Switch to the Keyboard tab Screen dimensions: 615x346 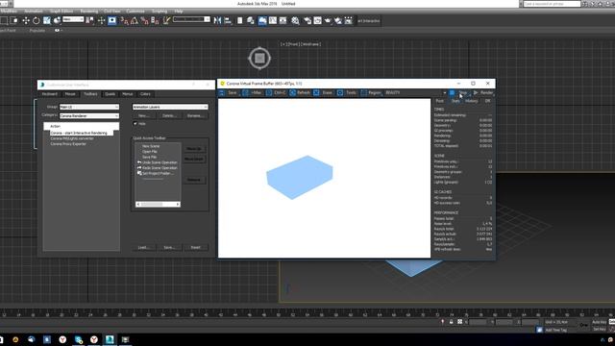pos(50,94)
